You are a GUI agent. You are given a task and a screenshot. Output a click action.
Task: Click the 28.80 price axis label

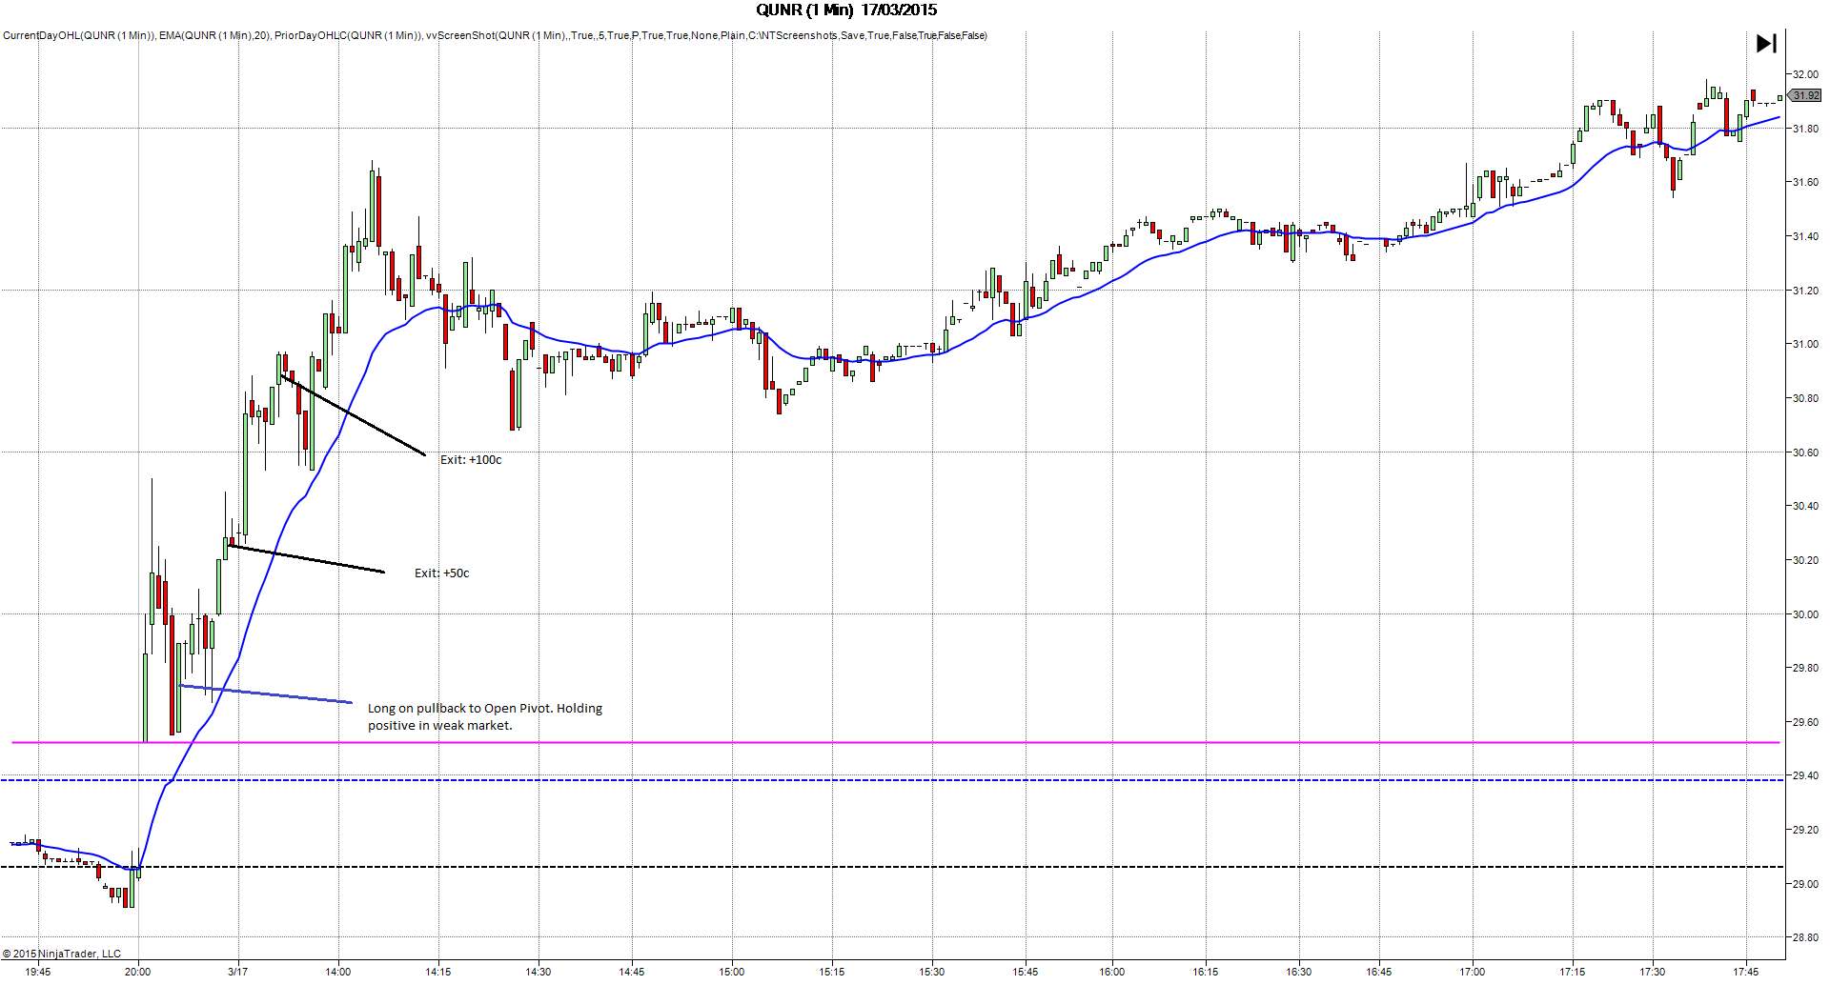point(1805,938)
